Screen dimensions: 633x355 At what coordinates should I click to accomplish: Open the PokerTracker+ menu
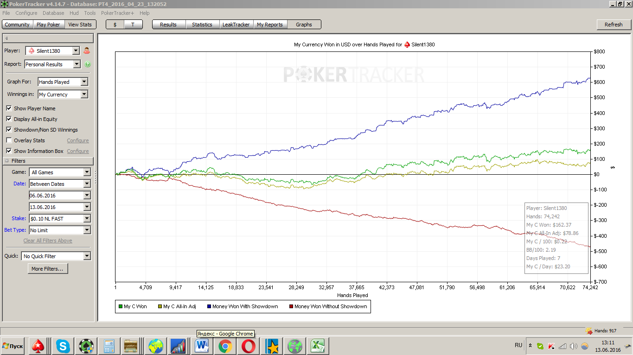tap(117, 13)
